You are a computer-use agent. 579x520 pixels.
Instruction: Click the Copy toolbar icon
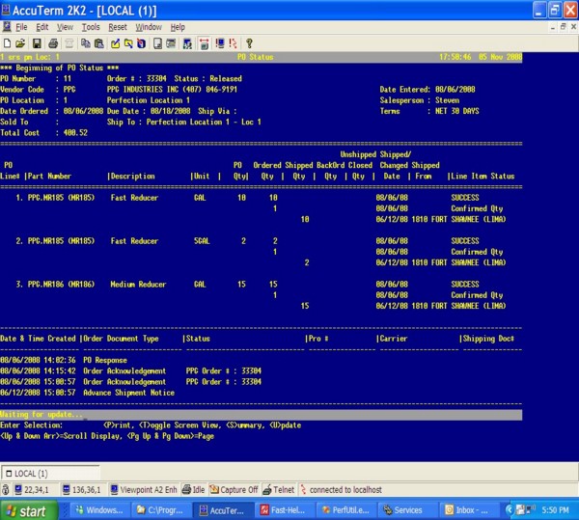(x=86, y=43)
